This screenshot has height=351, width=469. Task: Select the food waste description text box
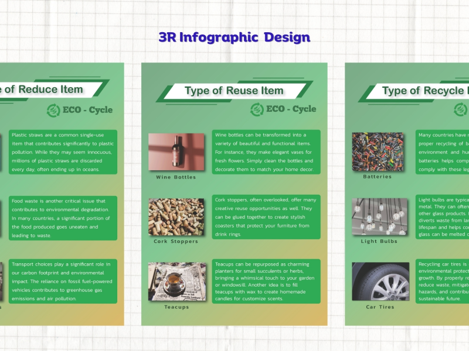[62, 218]
